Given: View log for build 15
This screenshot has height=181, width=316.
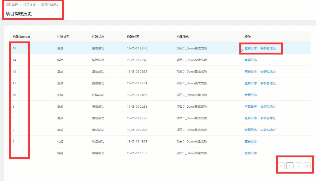Looking at the screenshot, I should pyautogui.click(x=251, y=48).
